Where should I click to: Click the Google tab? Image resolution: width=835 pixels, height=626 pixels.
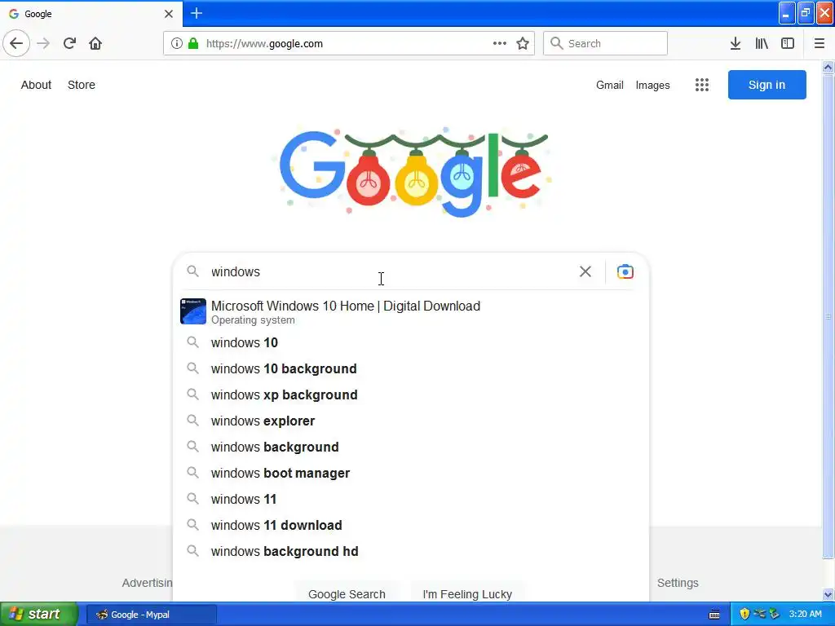click(x=91, y=14)
